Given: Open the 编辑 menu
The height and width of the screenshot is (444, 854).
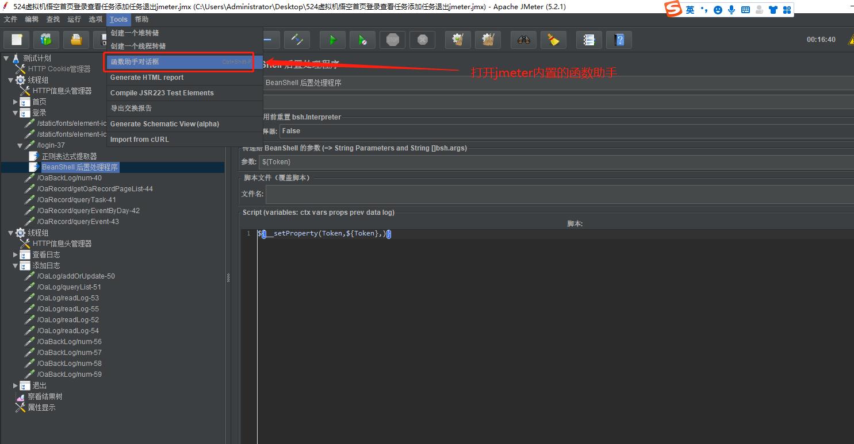Looking at the screenshot, I should click(32, 19).
